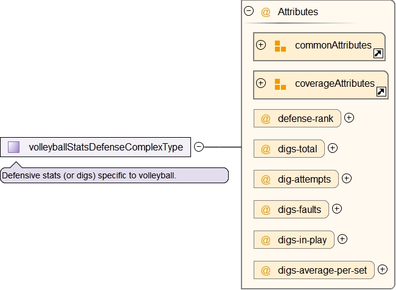Collapse the Attributes group
Screen dimensions: 396x290
pos(249,11)
